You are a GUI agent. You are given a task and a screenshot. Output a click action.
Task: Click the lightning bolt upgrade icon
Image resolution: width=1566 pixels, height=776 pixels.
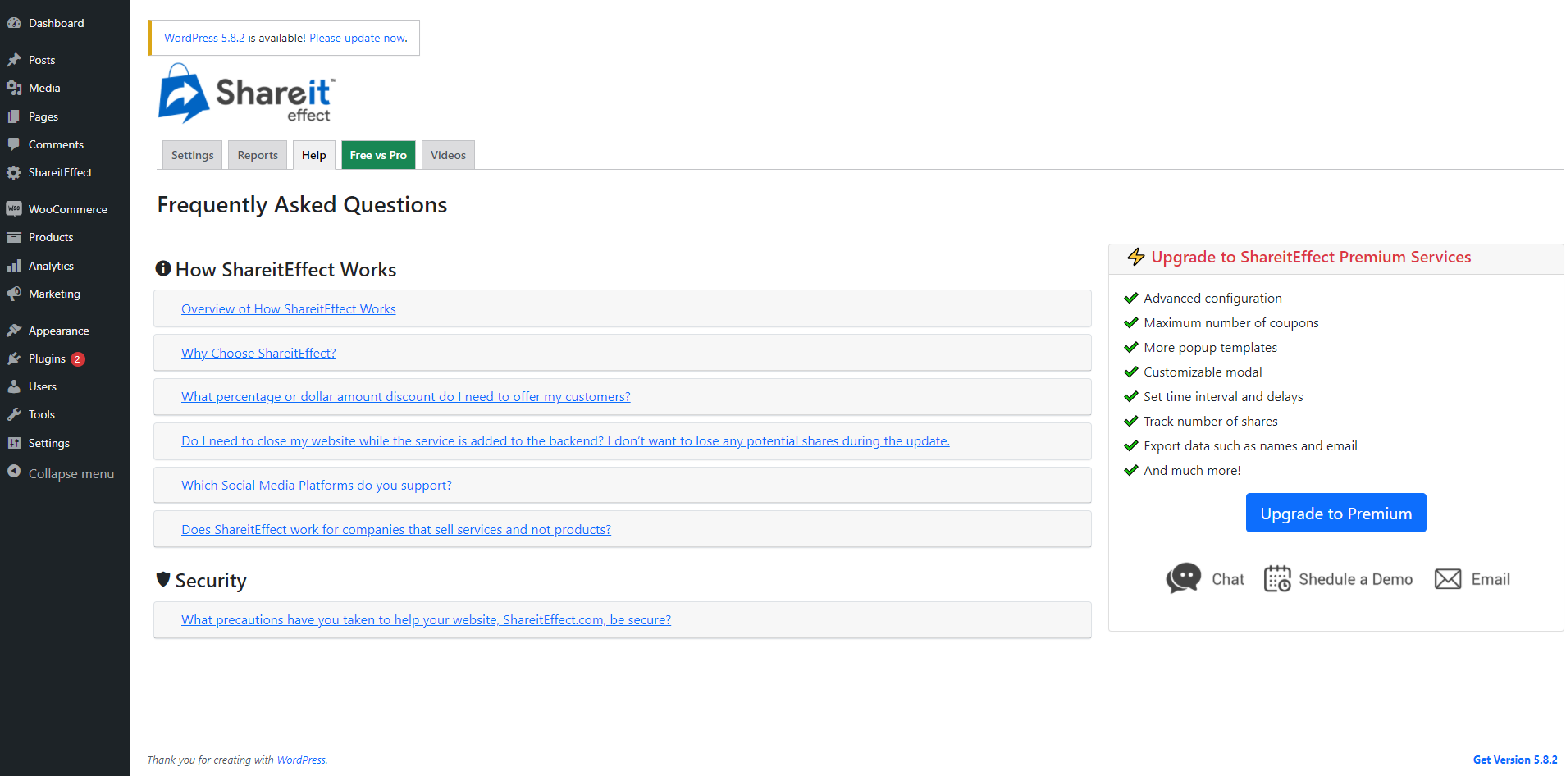(1136, 257)
